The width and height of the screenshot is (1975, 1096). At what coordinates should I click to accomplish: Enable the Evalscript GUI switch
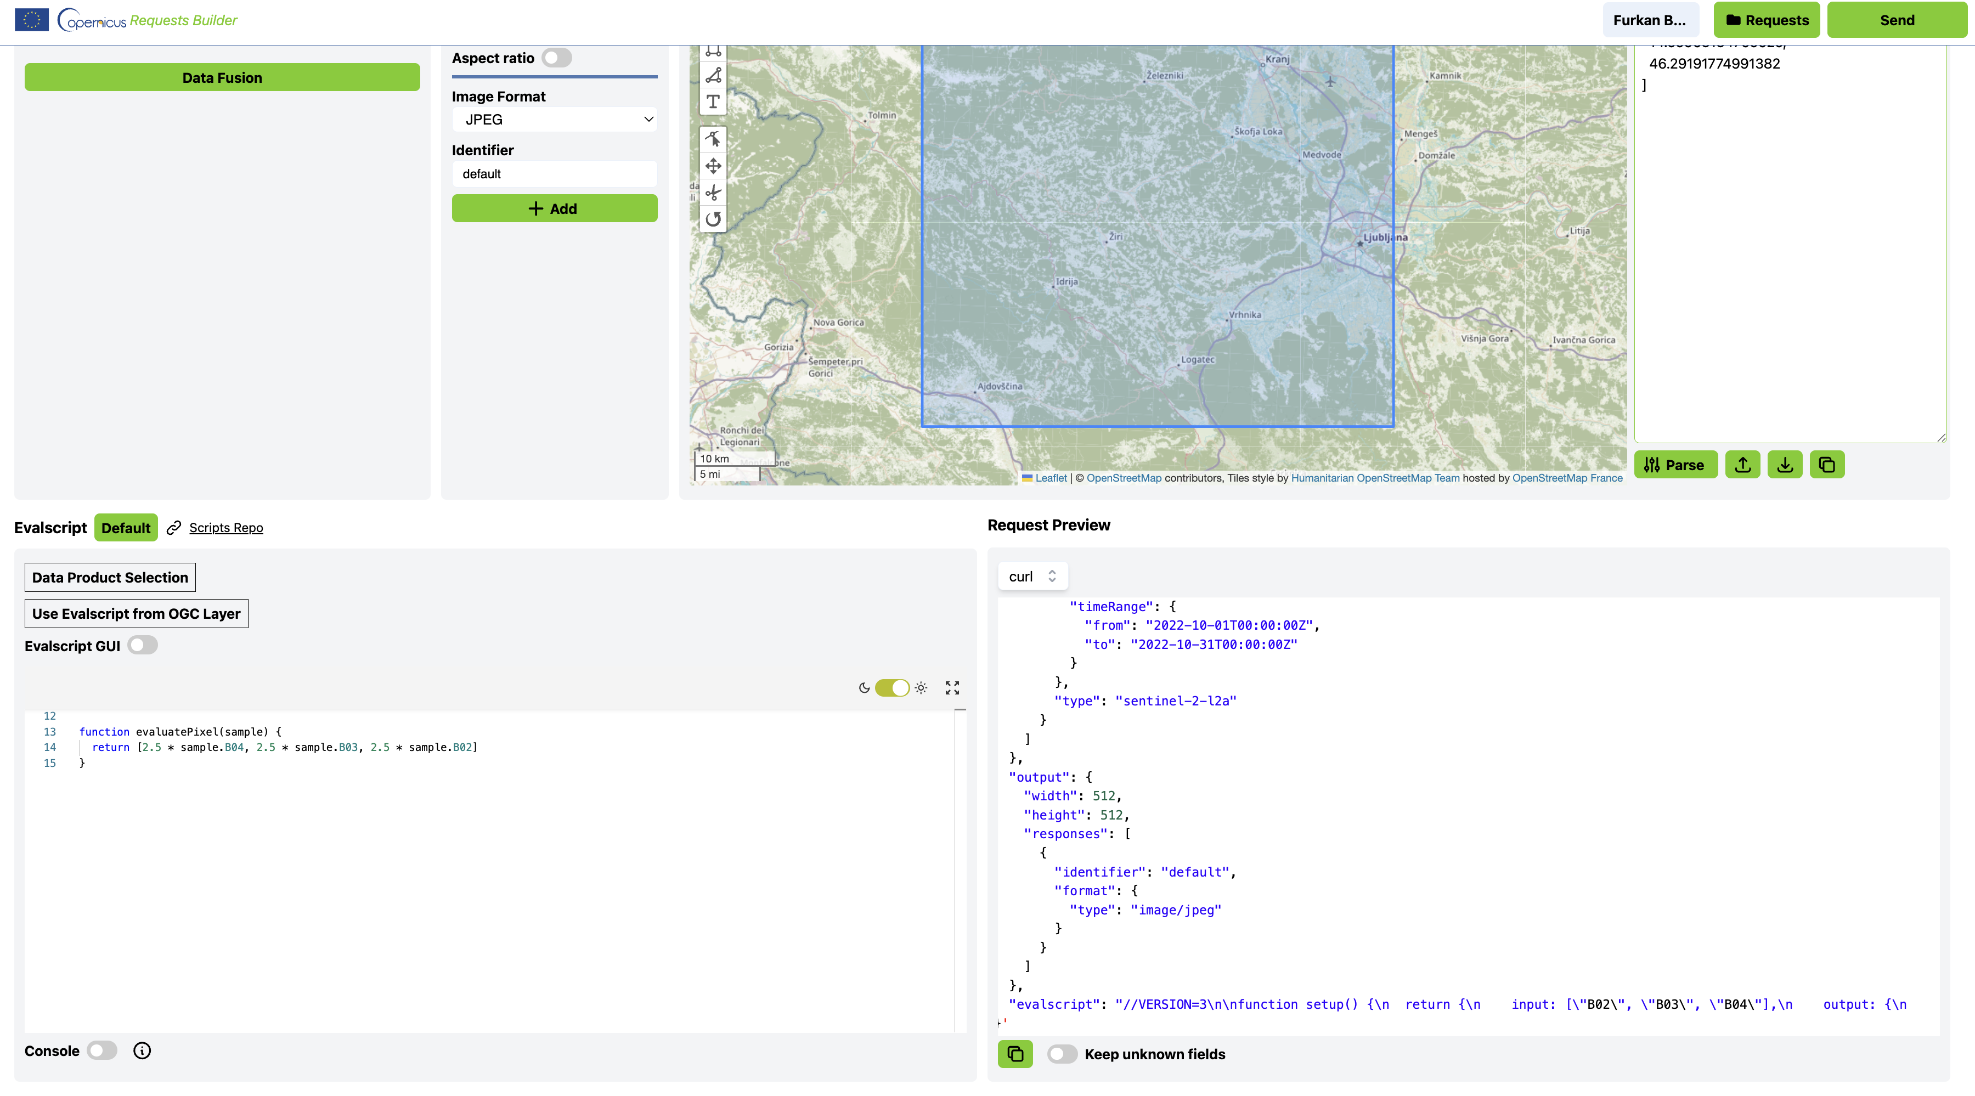143,645
